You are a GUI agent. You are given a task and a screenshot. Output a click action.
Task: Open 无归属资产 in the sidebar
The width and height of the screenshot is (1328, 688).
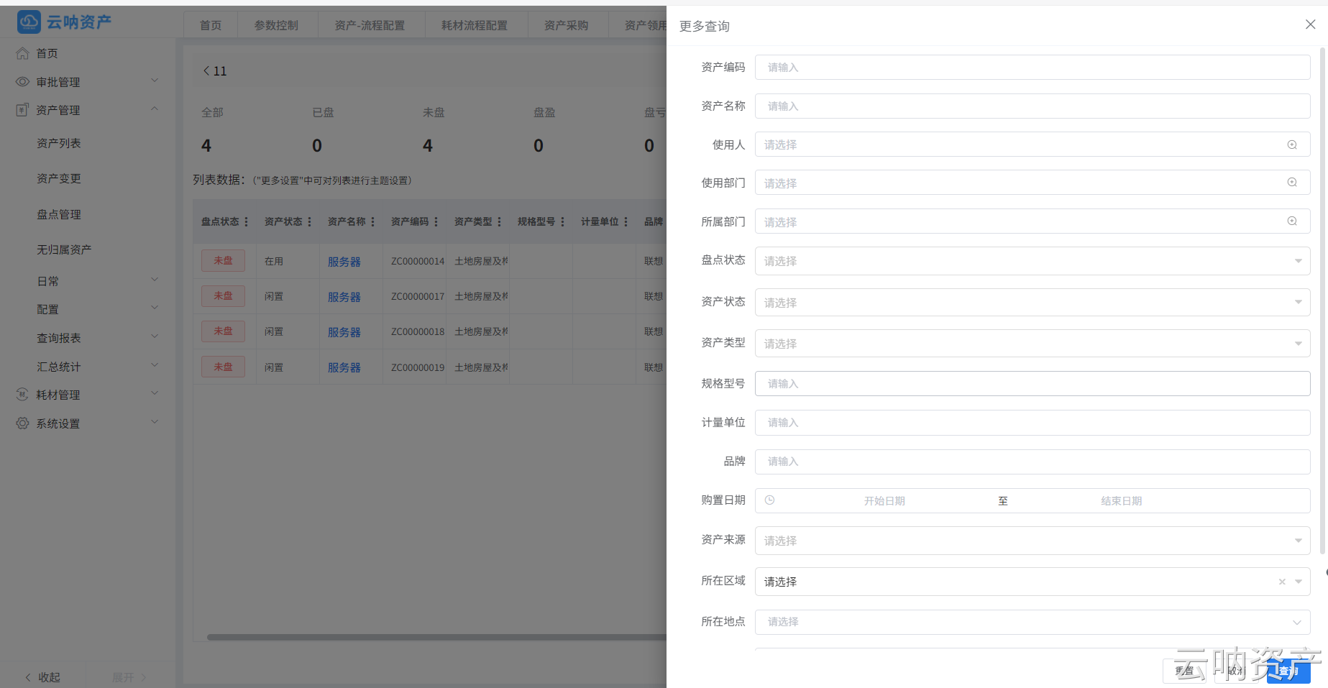click(64, 249)
